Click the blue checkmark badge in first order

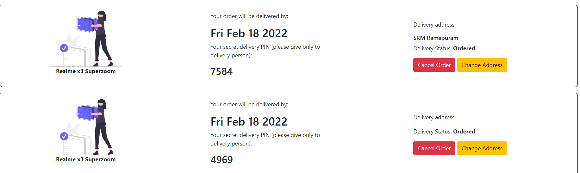point(64,48)
